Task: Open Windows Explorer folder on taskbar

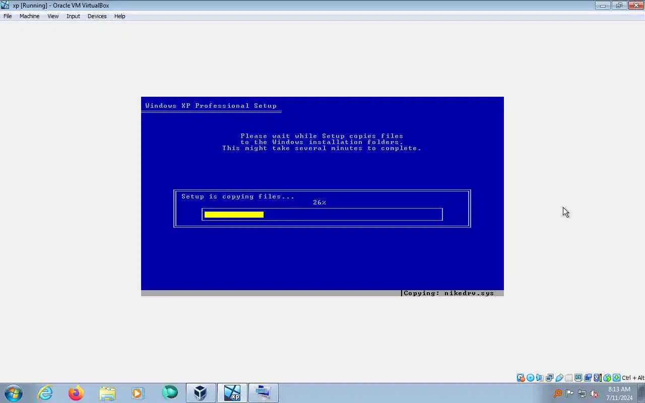Action: coord(107,393)
